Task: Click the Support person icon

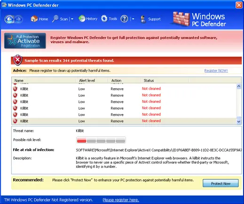Action: (x=143, y=19)
